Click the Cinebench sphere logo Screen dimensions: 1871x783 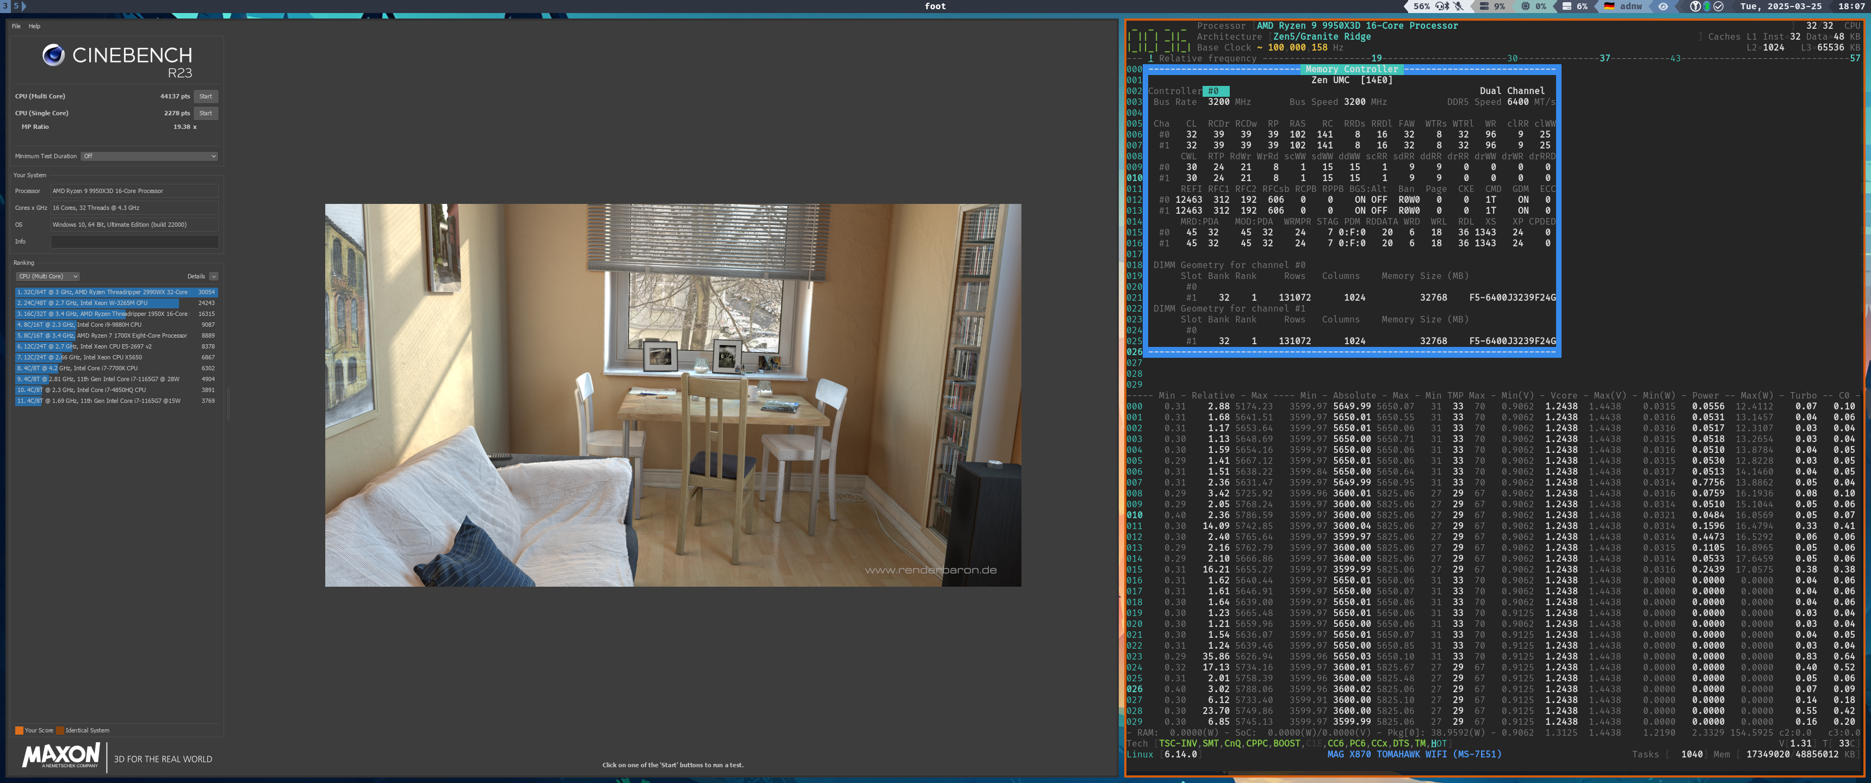tap(53, 55)
